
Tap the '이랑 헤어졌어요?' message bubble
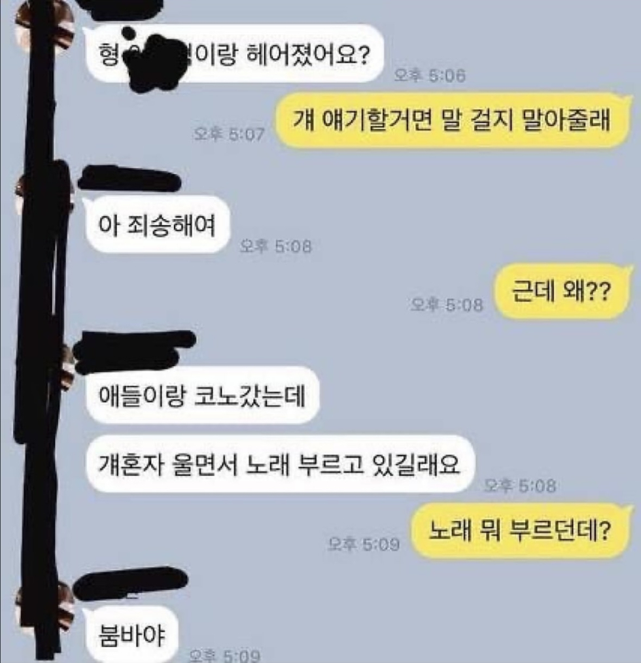235,54
